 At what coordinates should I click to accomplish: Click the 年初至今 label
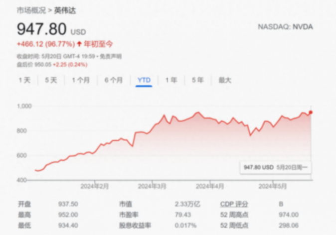point(98,44)
